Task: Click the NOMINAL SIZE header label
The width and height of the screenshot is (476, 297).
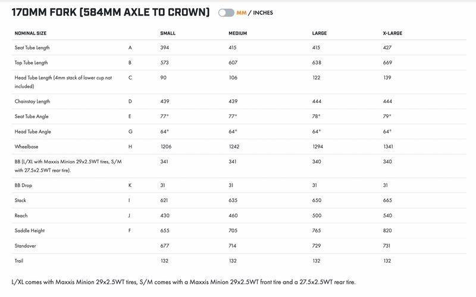Action: (x=30, y=33)
